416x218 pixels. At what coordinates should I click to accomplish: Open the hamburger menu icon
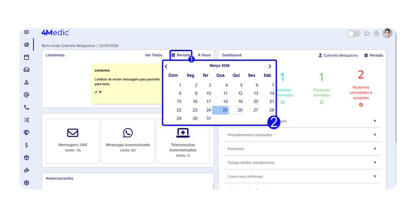pyautogui.click(x=26, y=32)
